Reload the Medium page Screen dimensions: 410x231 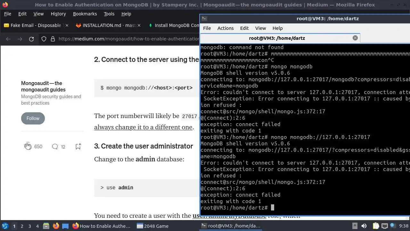pos(31,39)
